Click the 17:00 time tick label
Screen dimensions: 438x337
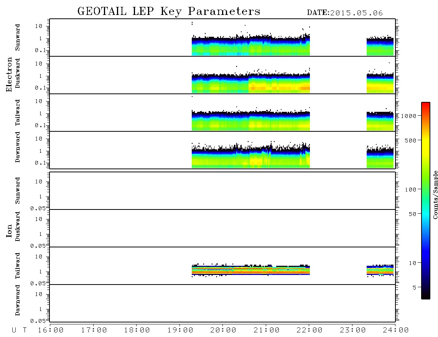(x=94, y=330)
